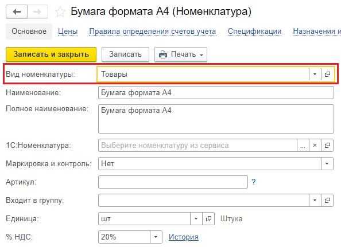The width and height of the screenshot is (341, 247).
Task: Click the Записать и закрыть button
Action: click(51, 54)
